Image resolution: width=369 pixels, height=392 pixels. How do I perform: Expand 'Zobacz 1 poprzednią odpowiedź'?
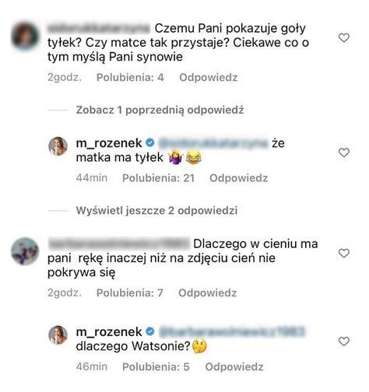pos(160,110)
